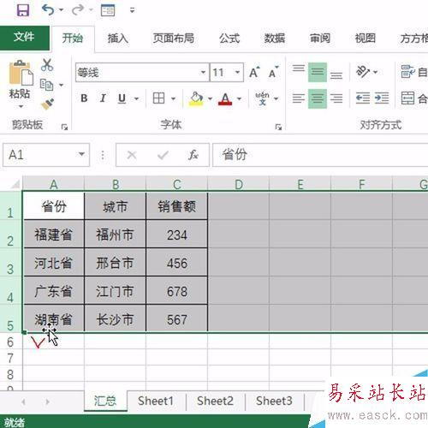The width and height of the screenshot is (428, 428).
Task: Open the font name dropdown 等线
Action: pos(203,72)
